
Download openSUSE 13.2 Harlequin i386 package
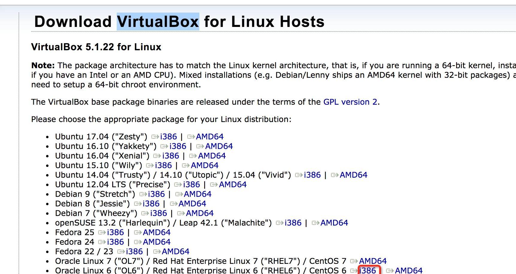[x=293, y=223]
